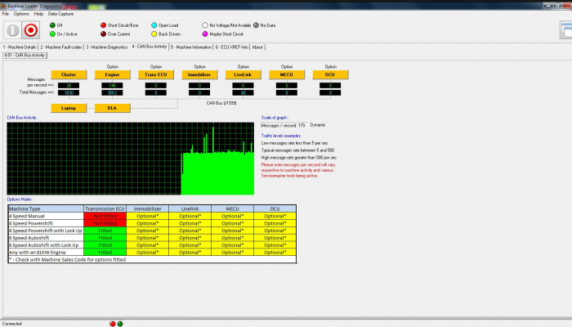Screen dimensions: 572x327
Task: Click the red status light in status bar
Action: (x=113, y=324)
